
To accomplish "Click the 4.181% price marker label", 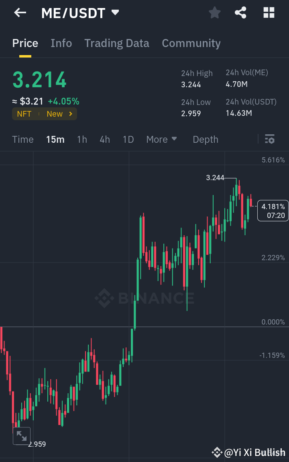I will pyautogui.click(x=273, y=210).
